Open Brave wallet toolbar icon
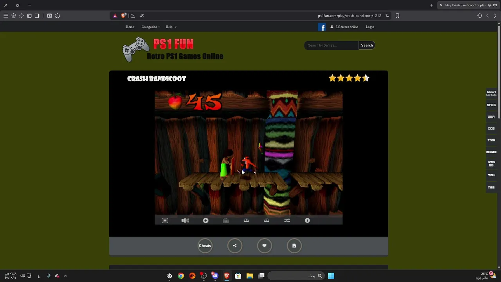Image resolution: width=501 pixels, height=282 pixels. click(29, 16)
